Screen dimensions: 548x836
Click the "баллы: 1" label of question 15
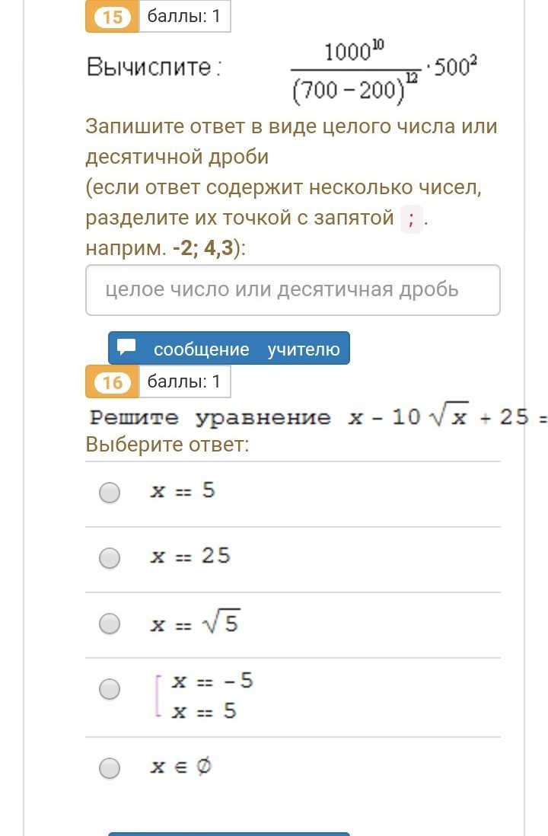[x=184, y=17]
